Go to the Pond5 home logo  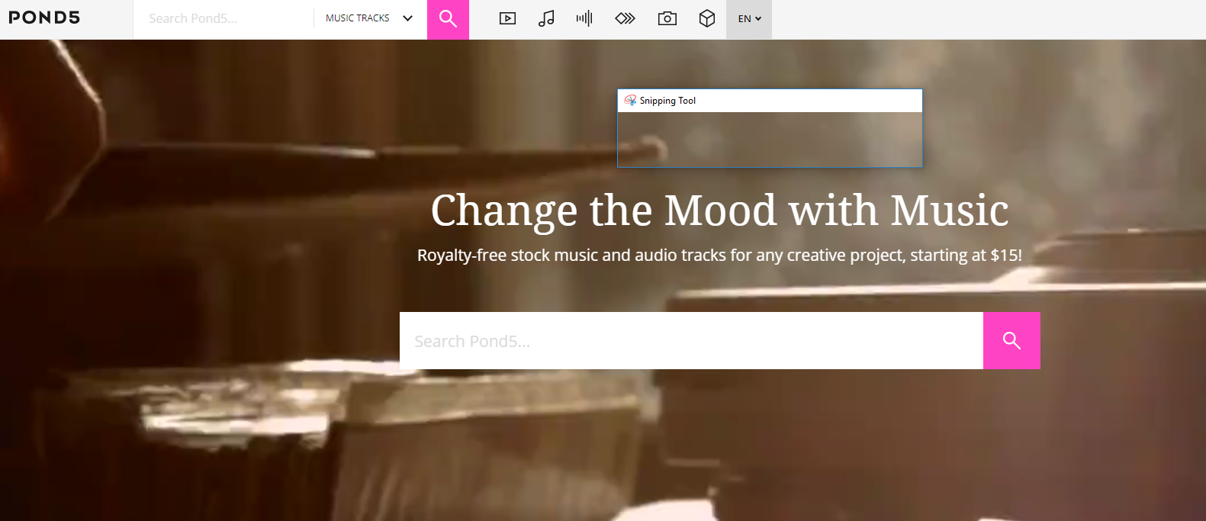coord(44,18)
